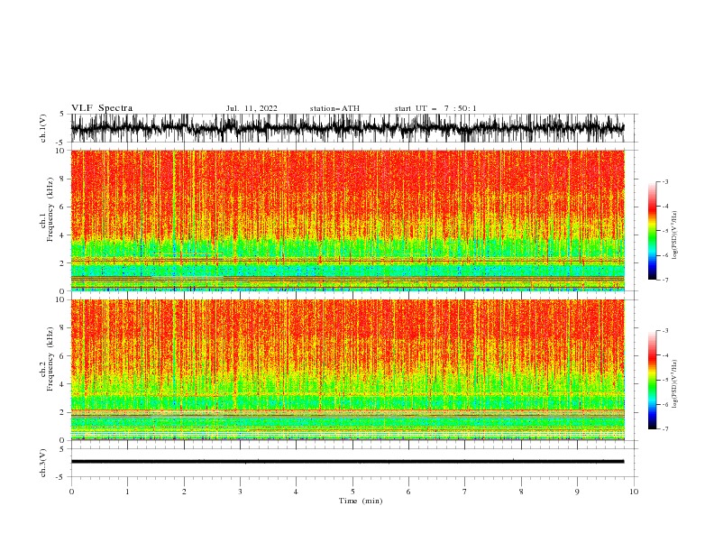The height and width of the screenshot is (552, 714).
Task: Click inside the ch.1 voltage waveform trace
Action: [x=347, y=128]
